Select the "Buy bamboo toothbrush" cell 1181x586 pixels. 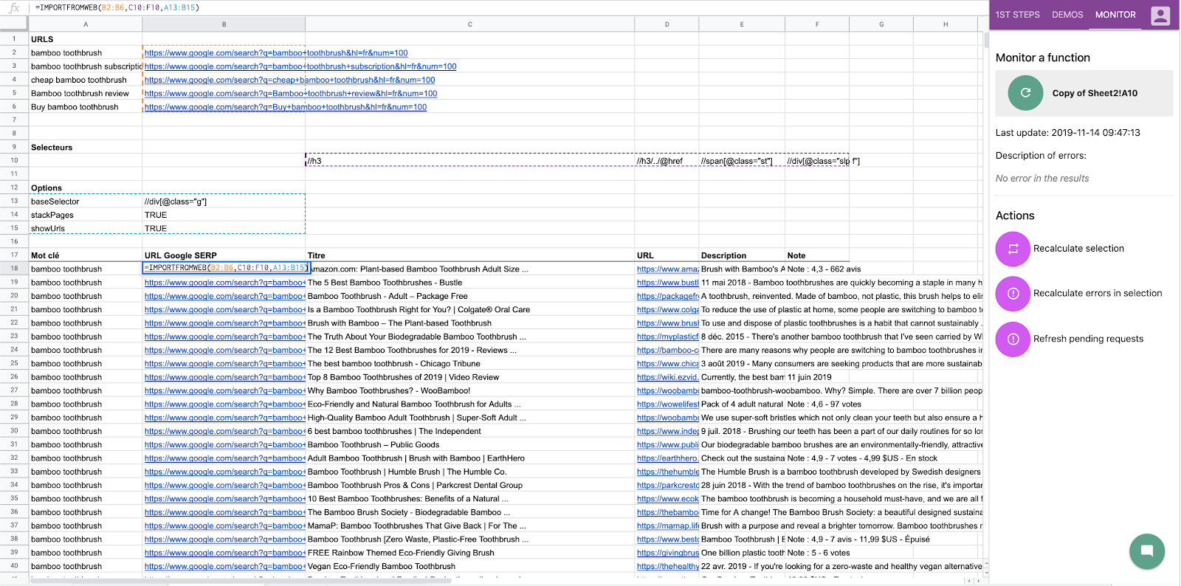[86, 107]
